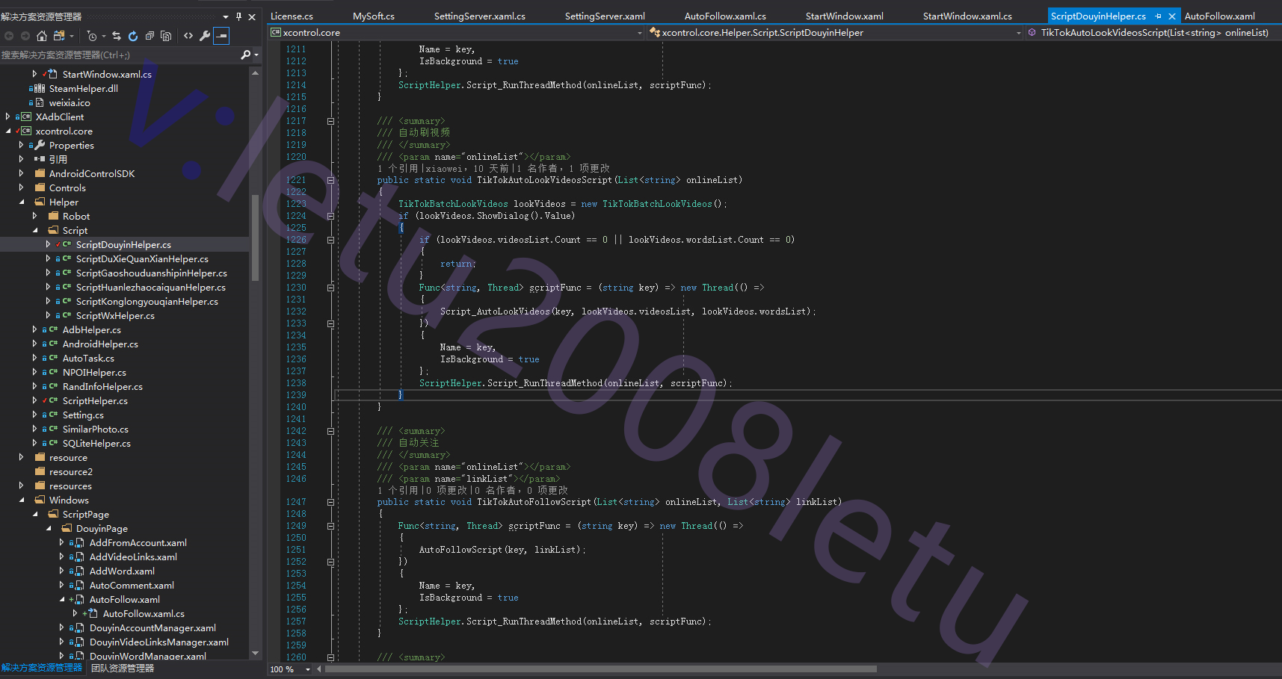
Task: Toggle auto-hide pin of Solution Explorer panel
Action: 238,16
